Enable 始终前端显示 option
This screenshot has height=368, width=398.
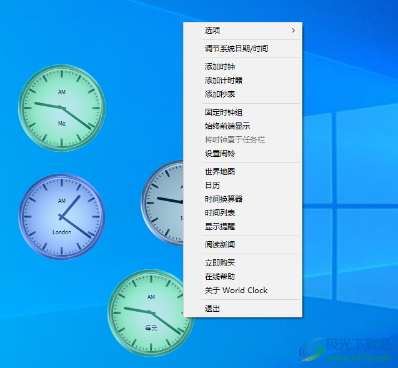click(x=242, y=126)
